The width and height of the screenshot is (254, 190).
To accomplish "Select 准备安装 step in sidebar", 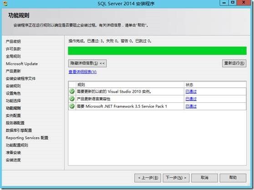I will point(13,152).
